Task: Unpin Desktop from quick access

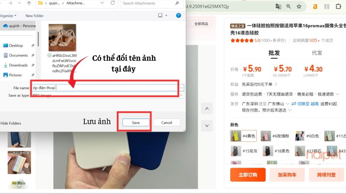Action: pos(33,46)
